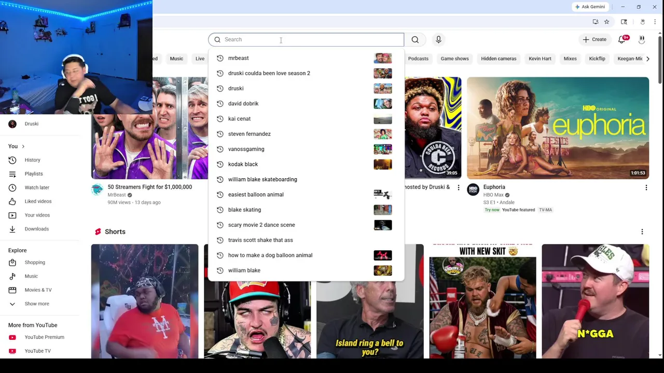This screenshot has width=664, height=373.
Task: Open Watch later in the sidebar
Action: click(39, 188)
